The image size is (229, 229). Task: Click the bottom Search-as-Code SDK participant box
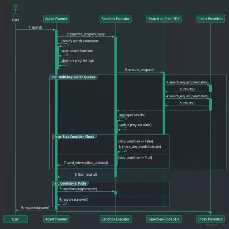pyautogui.click(x=164, y=219)
